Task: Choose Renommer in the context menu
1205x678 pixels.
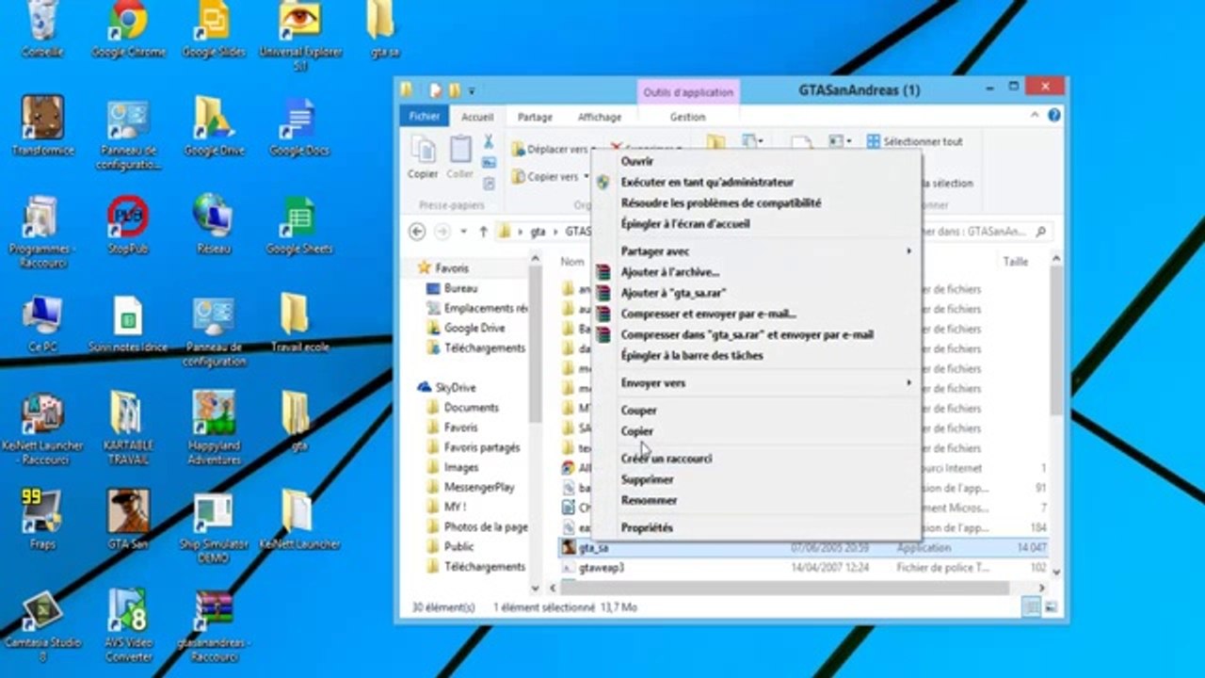Action: click(757, 500)
